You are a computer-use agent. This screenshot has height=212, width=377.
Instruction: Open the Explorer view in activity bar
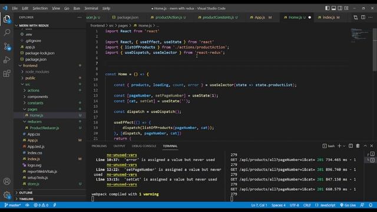[x=6, y=19]
